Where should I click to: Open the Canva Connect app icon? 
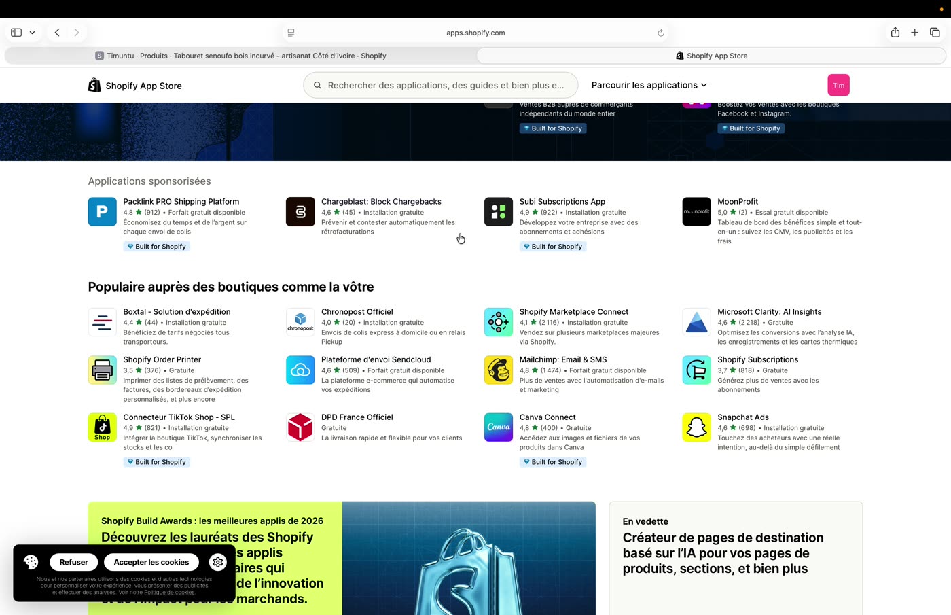(499, 427)
